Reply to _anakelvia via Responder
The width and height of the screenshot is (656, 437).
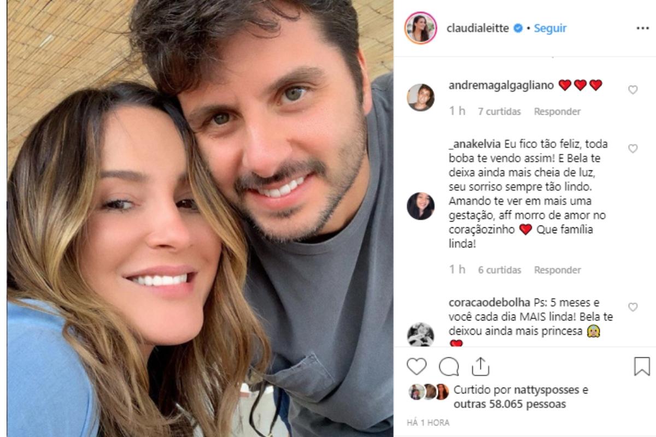click(558, 270)
